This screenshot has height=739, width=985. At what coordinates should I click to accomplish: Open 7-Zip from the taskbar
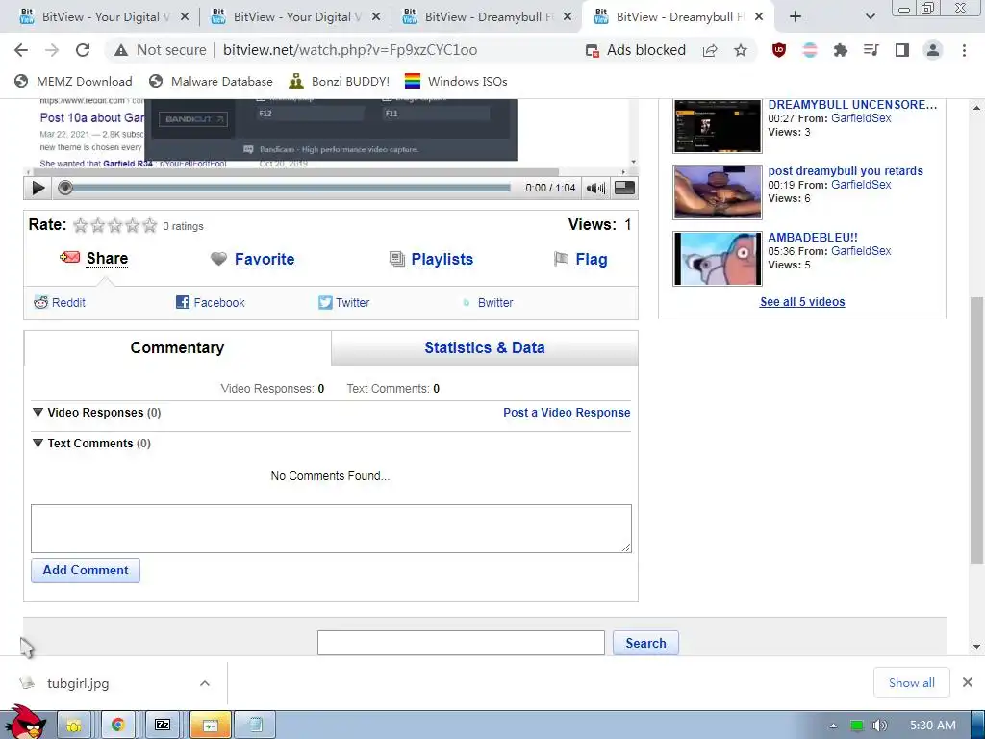click(162, 726)
